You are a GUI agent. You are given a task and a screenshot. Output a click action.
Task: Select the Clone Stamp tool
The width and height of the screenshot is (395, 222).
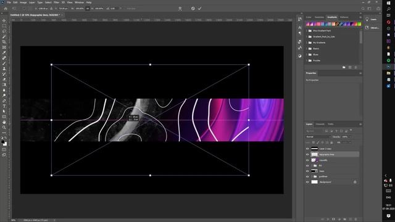(x=4, y=68)
